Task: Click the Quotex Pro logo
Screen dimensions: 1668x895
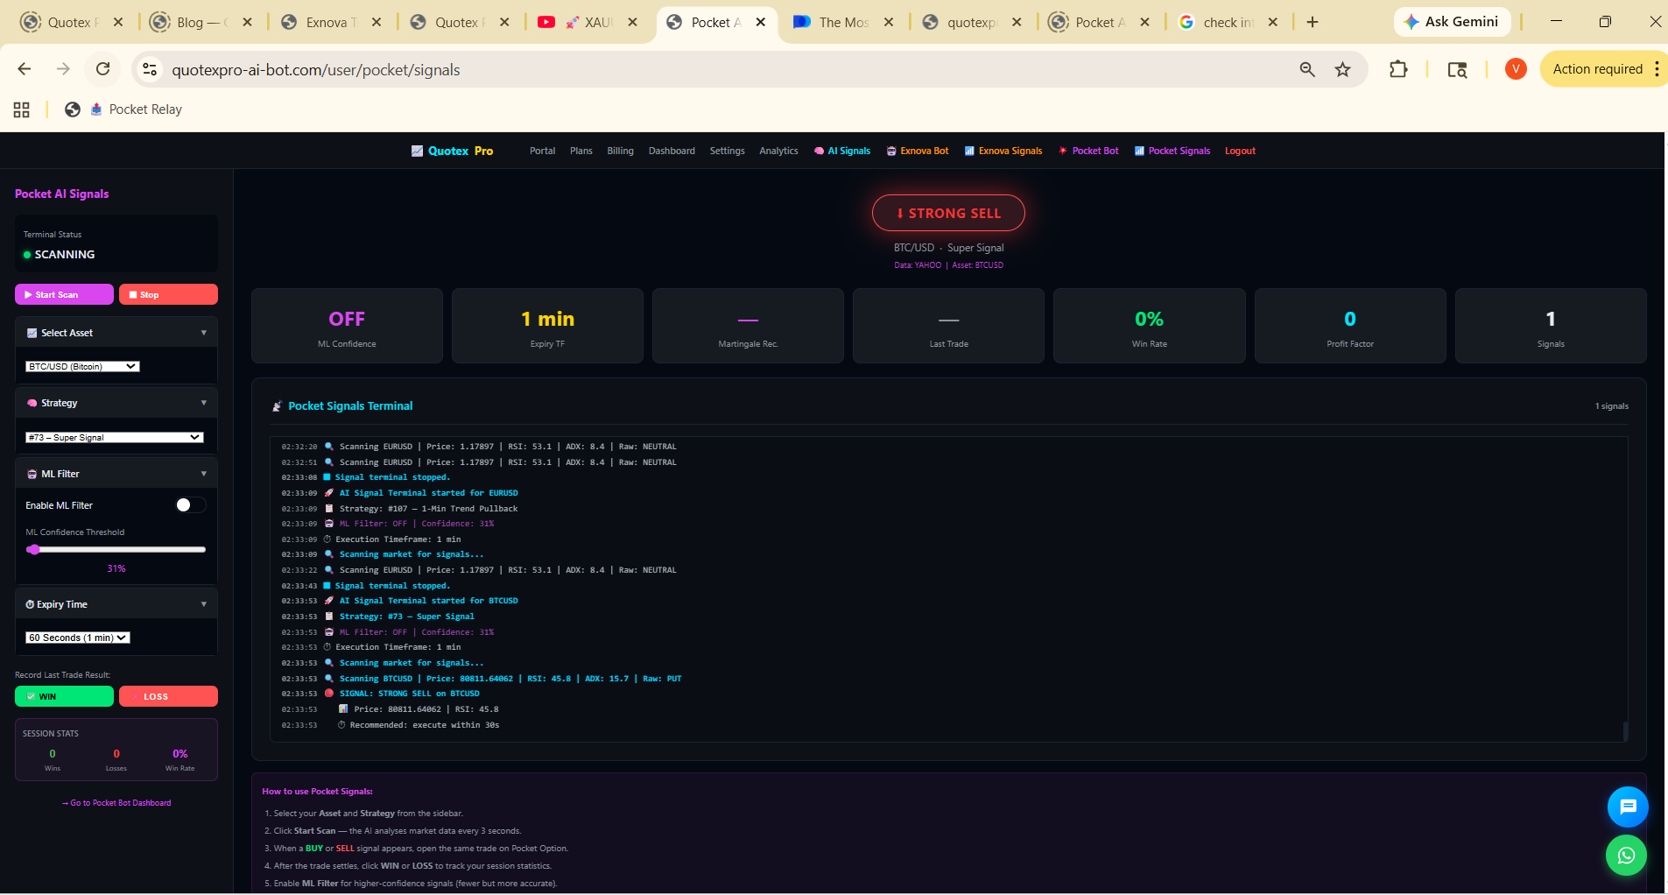Action: [453, 151]
